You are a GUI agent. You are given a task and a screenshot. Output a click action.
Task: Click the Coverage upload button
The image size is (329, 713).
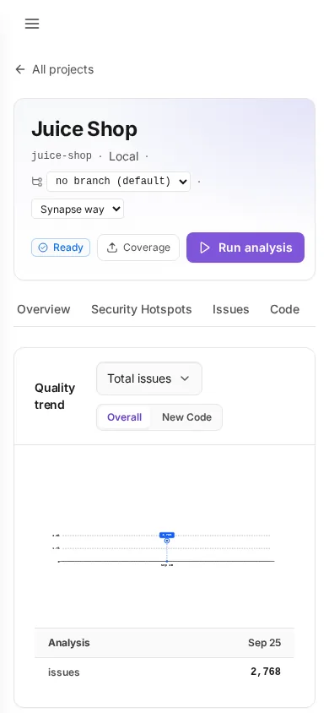click(138, 248)
